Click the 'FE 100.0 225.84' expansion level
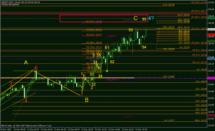The height and width of the screenshot is (131, 215). (199, 43)
